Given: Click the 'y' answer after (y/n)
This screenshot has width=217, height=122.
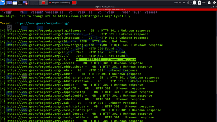Looking at the screenshot, I should (x=129, y=16).
